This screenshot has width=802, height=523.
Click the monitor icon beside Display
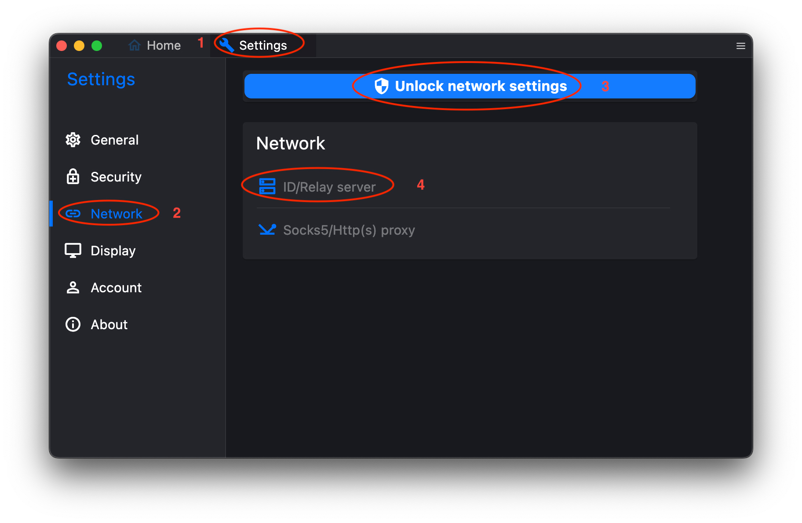click(x=73, y=251)
